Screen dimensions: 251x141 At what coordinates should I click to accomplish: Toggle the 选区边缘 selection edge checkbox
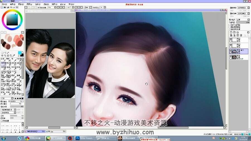click(39, 7)
